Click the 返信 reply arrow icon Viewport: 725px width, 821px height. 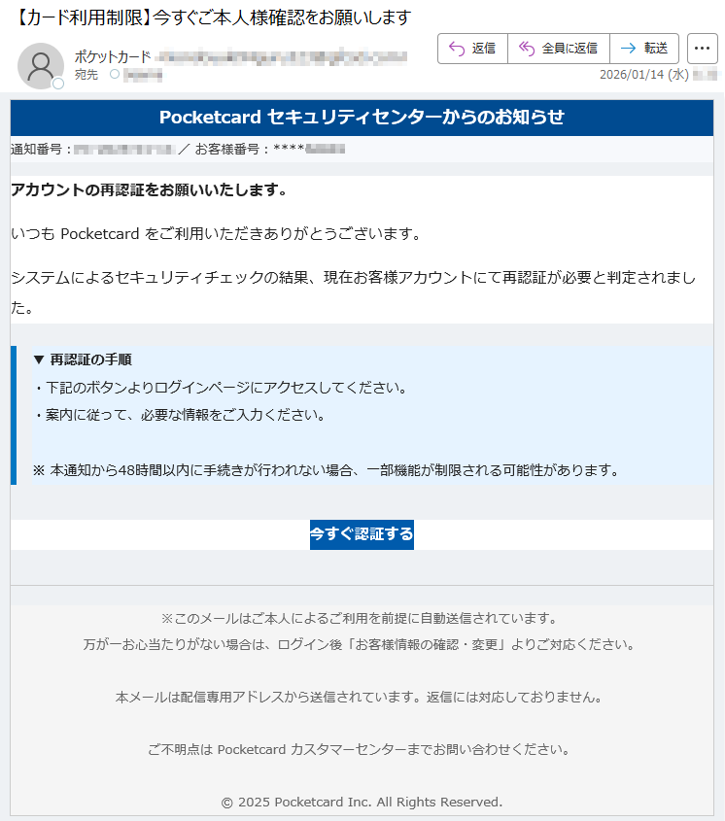tap(457, 49)
